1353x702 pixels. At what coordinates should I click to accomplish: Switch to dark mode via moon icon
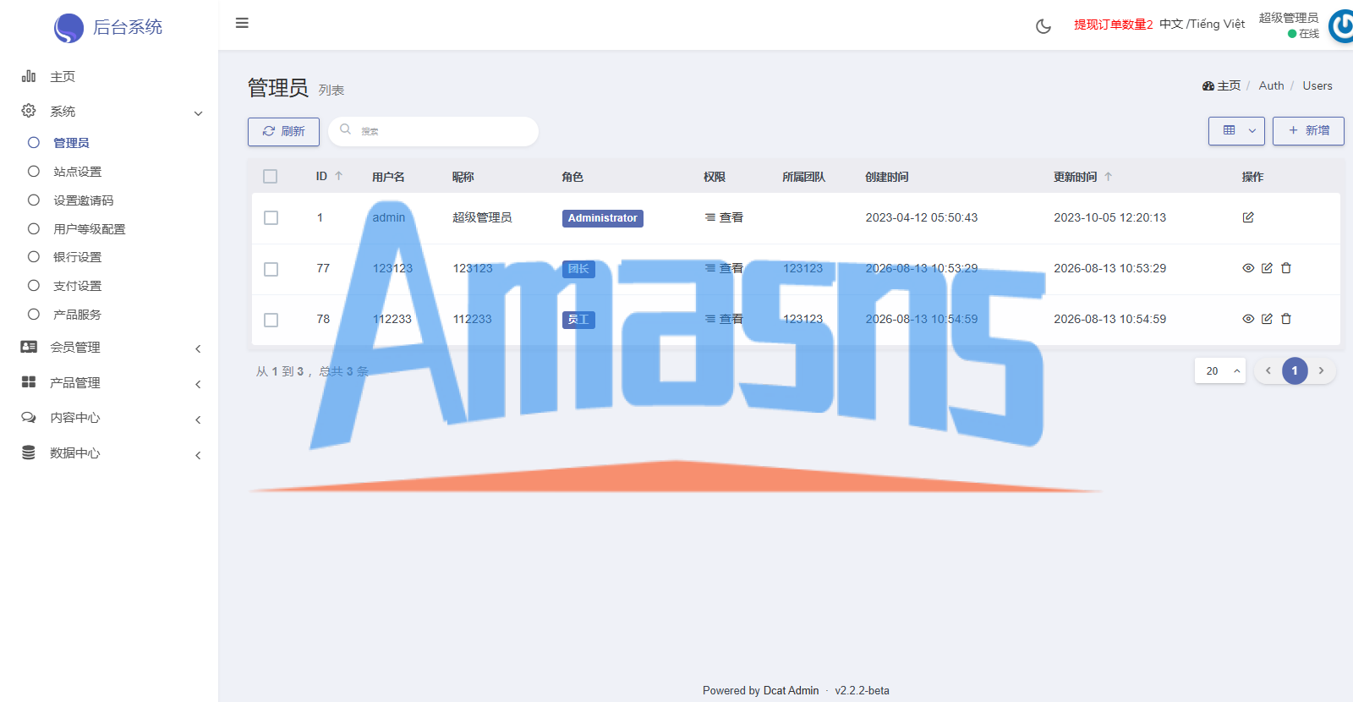(1044, 26)
